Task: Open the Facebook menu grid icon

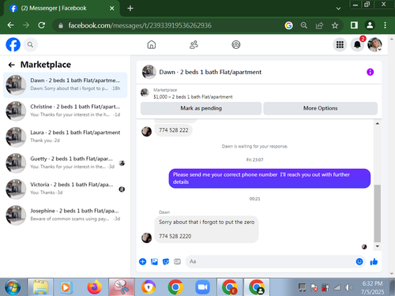Action: tap(340, 45)
